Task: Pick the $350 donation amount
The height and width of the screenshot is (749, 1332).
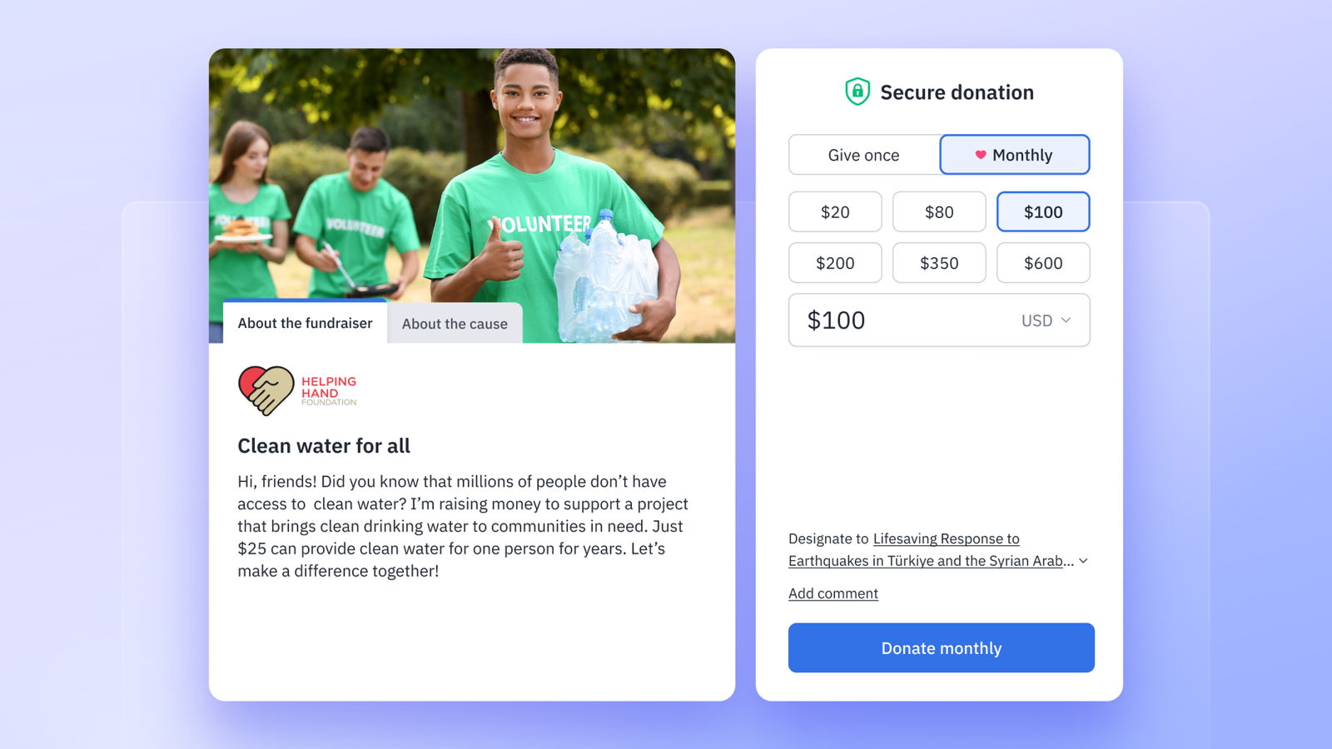Action: [x=939, y=263]
